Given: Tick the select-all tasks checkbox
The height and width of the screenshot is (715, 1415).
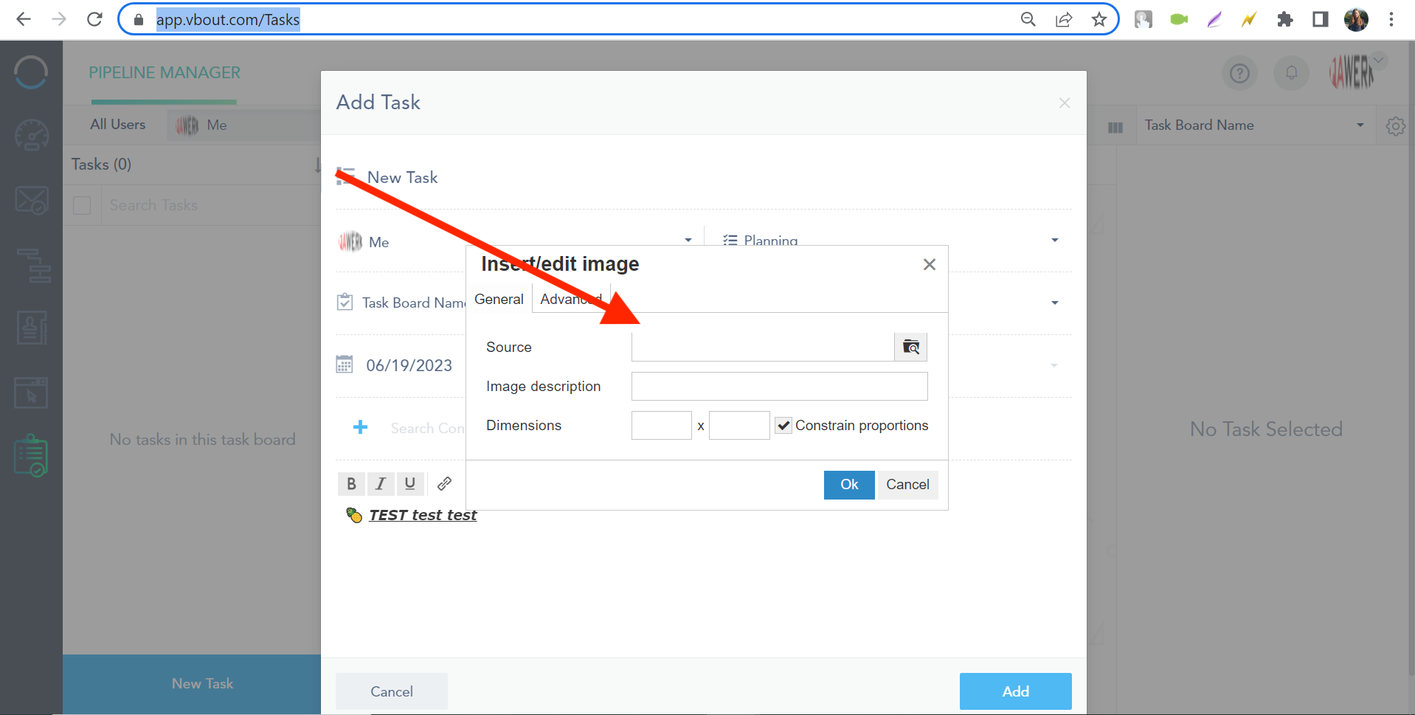Looking at the screenshot, I should pyautogui.click(x=82, y=205).
